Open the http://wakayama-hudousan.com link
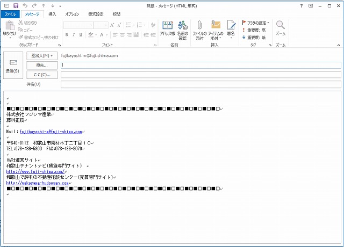The image size is (344, 247). (38, 183)
